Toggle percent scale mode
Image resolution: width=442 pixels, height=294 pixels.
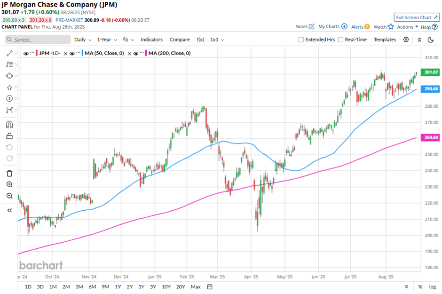tap(420, 287)
